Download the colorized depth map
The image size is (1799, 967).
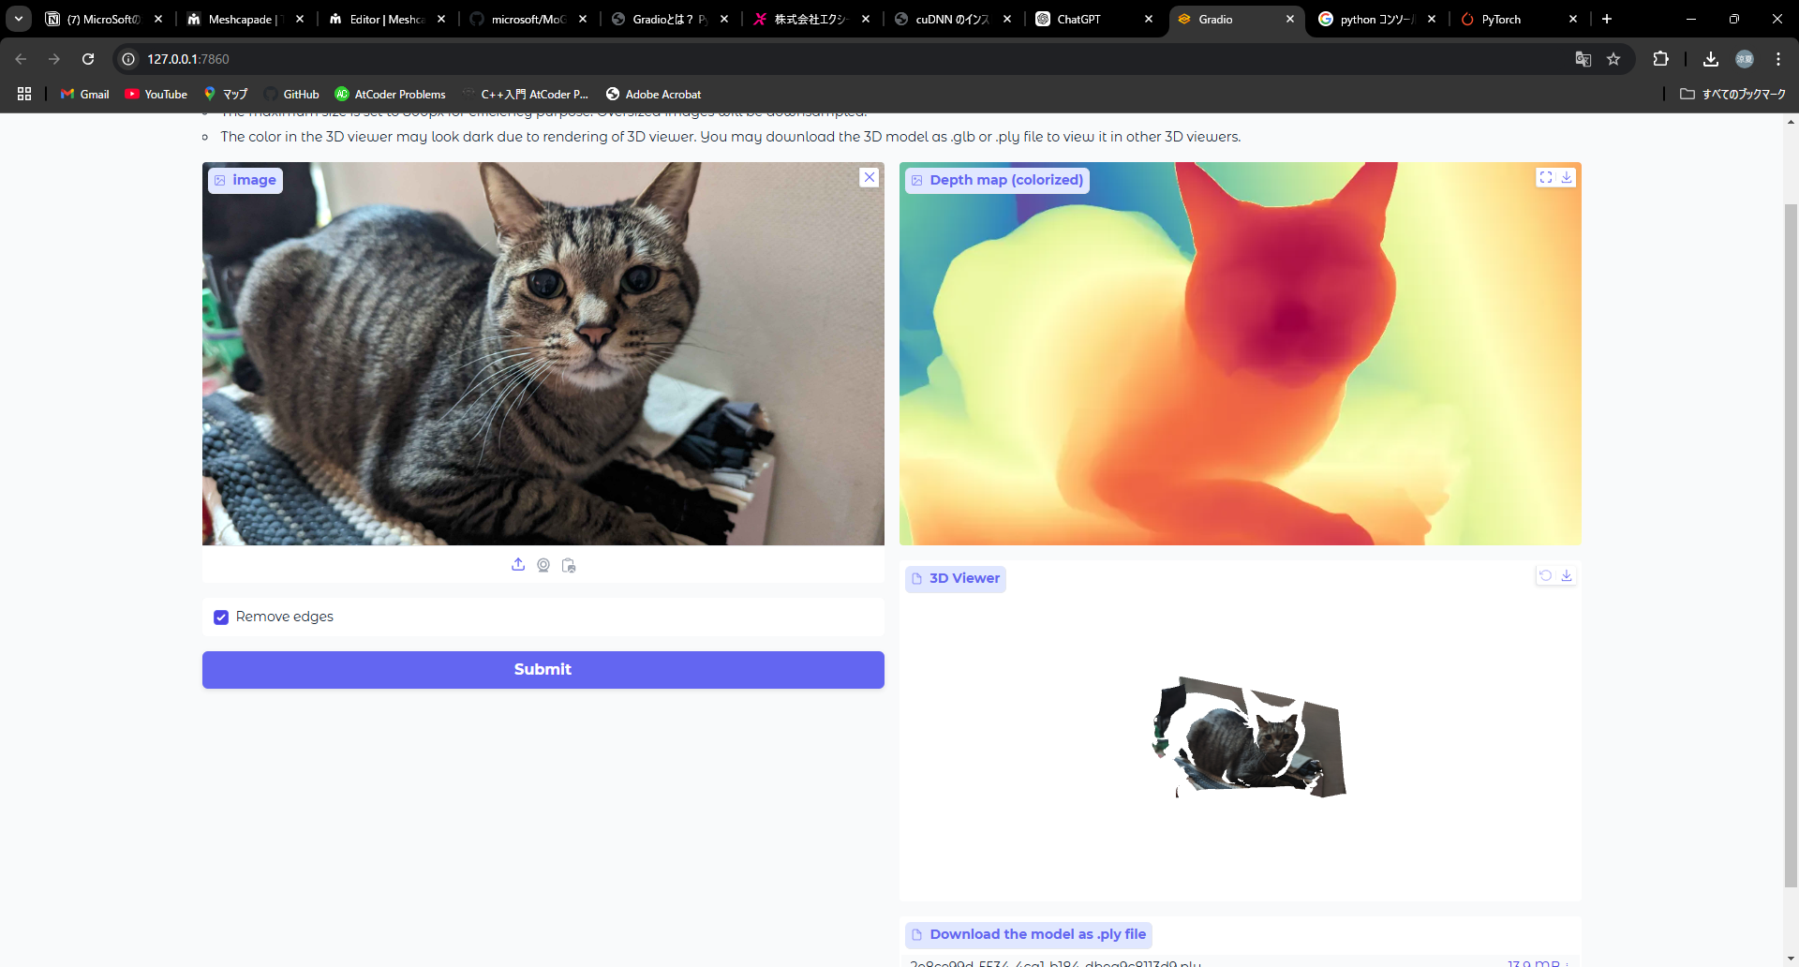pyautogui.click(x=1567, y=178)
